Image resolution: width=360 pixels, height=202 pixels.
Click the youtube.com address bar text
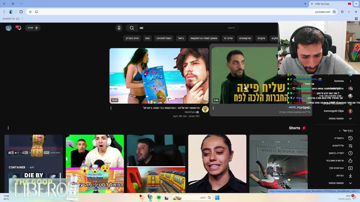[323, 12]
